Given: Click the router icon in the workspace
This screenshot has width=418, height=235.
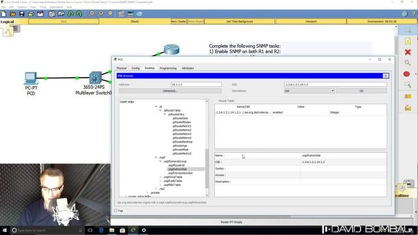Looking at the screenshot, I should (171, 50).
